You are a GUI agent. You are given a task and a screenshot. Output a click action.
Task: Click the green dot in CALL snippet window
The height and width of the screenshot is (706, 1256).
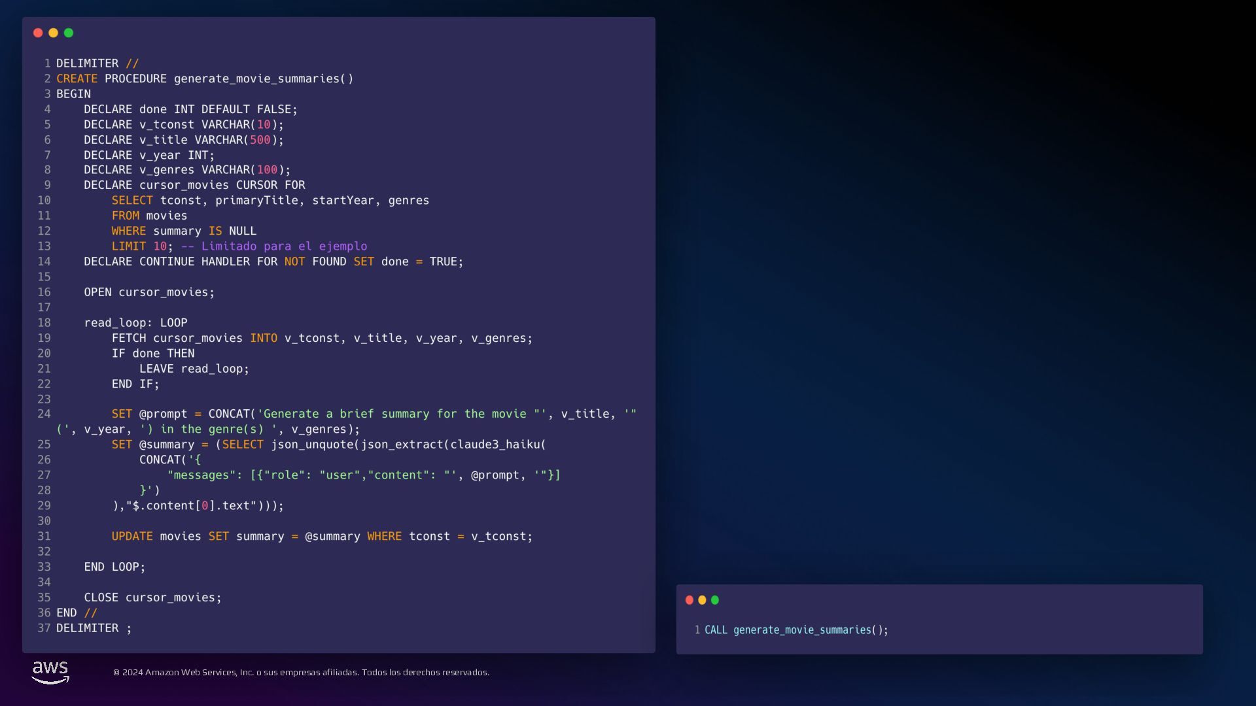[x=715, y=600]
